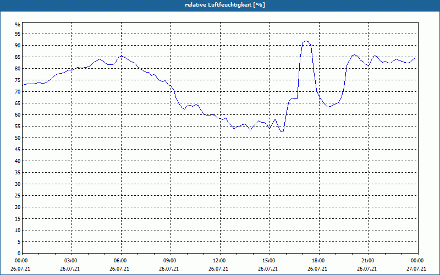This screenshot has height=275, width=440.
Task: Click the 00:00 label above 26.07.21
Action: click(21, 261)
